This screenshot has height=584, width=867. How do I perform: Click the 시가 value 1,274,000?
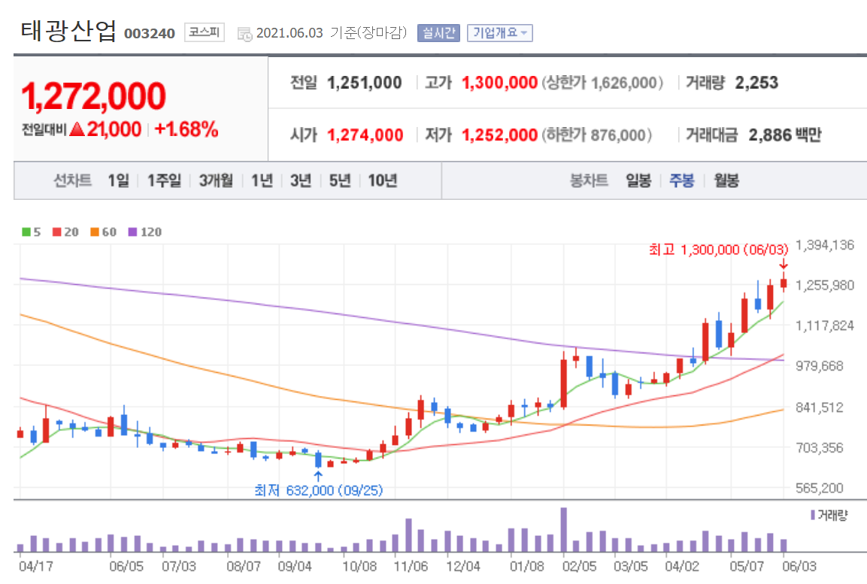point(365,135)
